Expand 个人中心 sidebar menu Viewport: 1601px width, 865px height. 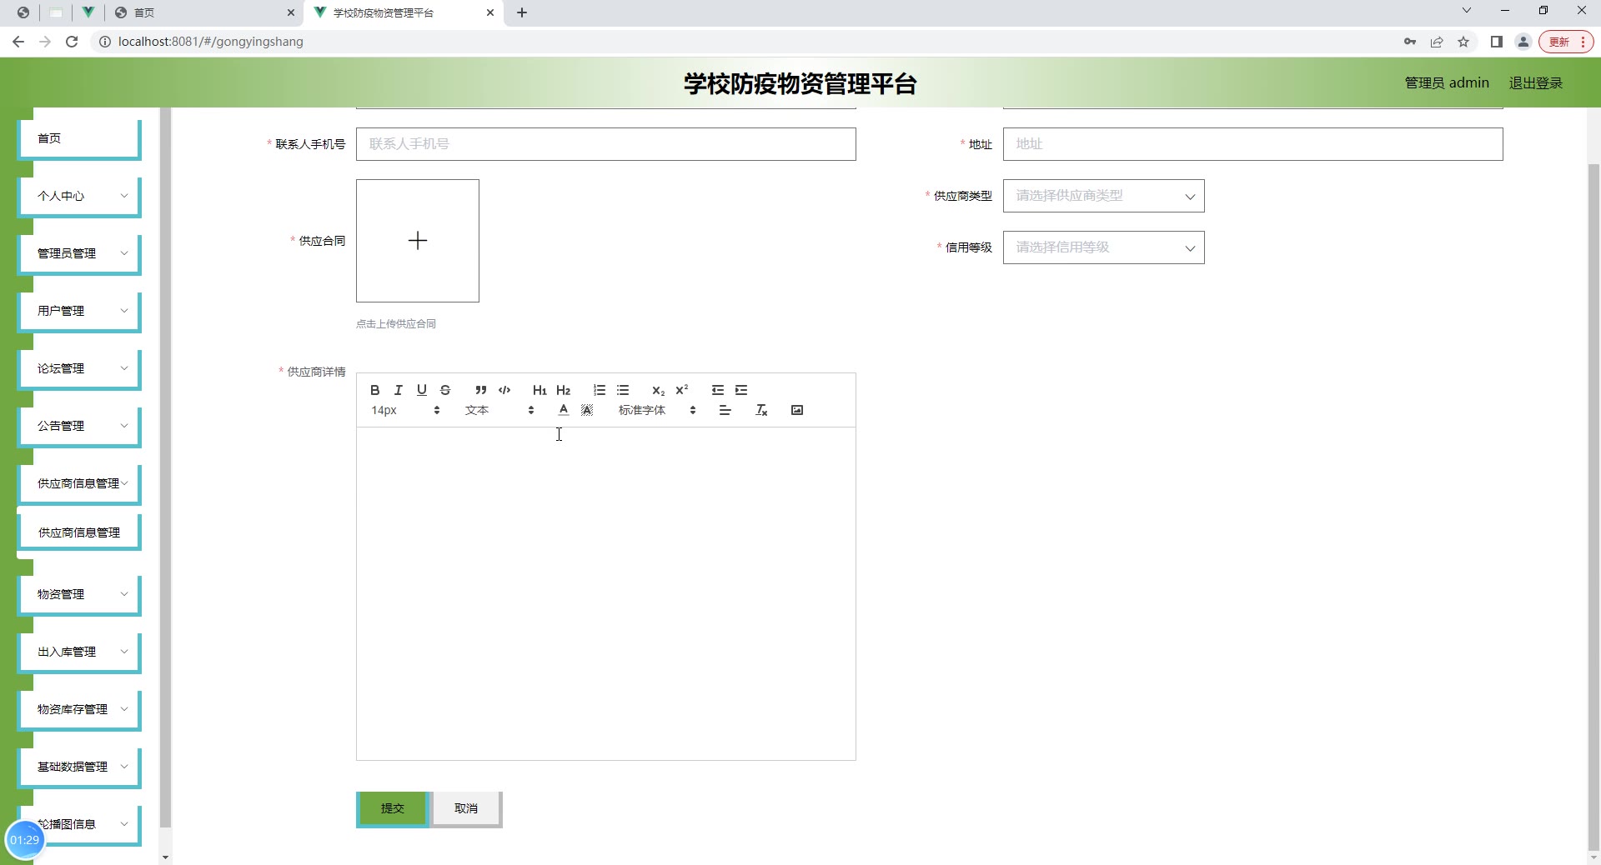79,196
